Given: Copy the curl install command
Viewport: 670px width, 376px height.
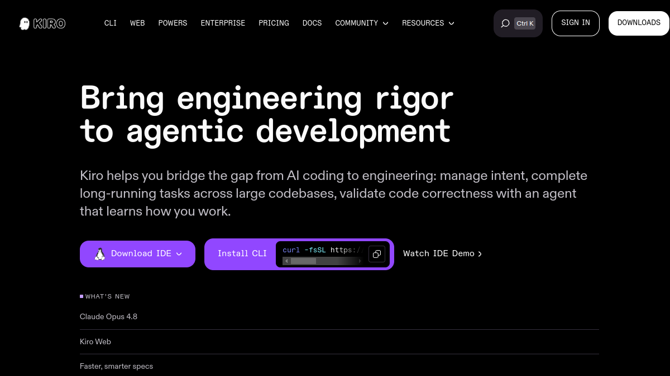Looking at the screenshot, I should coord(377,254).
